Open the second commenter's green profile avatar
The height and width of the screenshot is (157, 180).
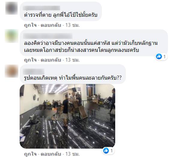[11, 36]
